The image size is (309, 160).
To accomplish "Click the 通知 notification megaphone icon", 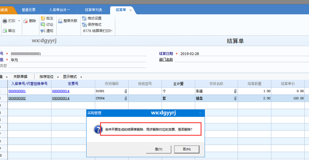I will pos(43,31).
